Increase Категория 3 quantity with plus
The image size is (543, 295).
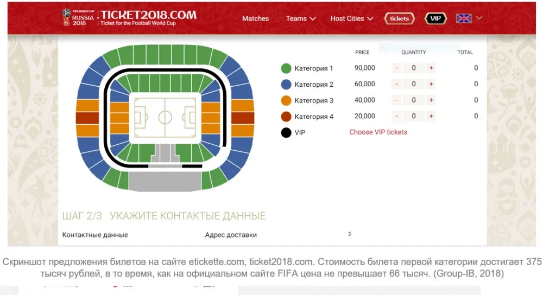tap(431, 100)
